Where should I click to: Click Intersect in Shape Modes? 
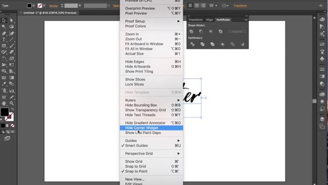tap(211, 31)
